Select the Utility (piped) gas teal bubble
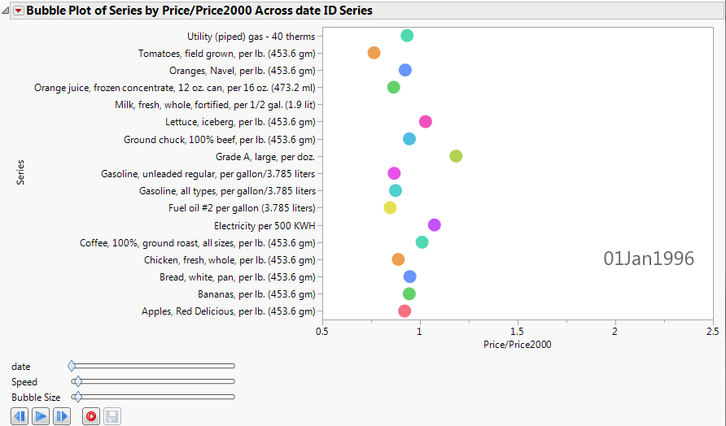Viewport: 726px width, 426px height. pos(407,36)
